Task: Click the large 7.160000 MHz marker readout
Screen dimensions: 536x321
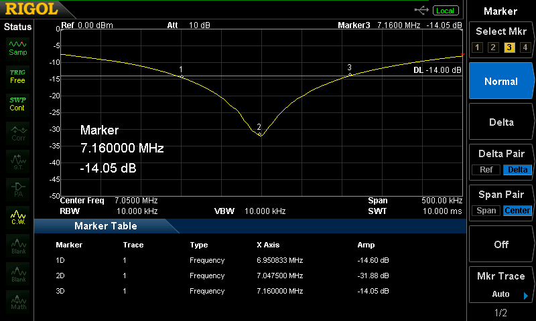Action: 122,148
